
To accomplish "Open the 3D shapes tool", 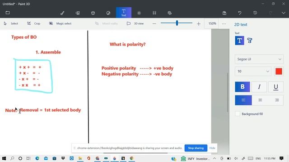I will pos(93,13).
